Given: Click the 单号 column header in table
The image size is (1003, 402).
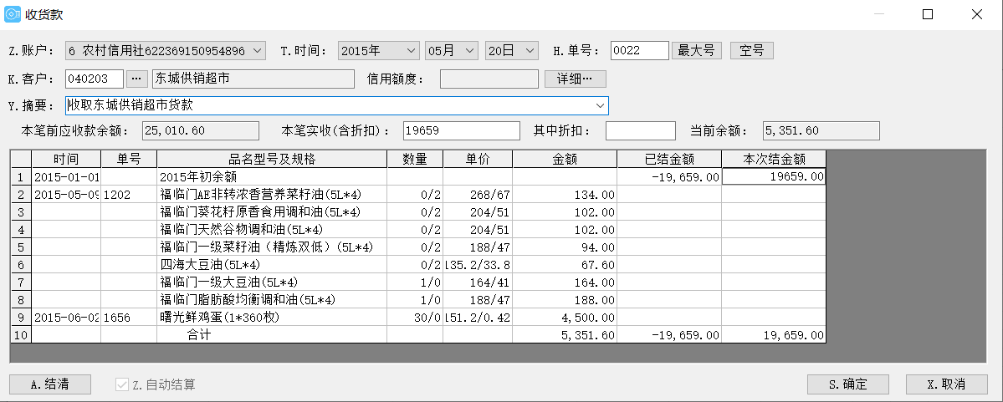Looking at the screenshot, I should (x=129, y=159).
